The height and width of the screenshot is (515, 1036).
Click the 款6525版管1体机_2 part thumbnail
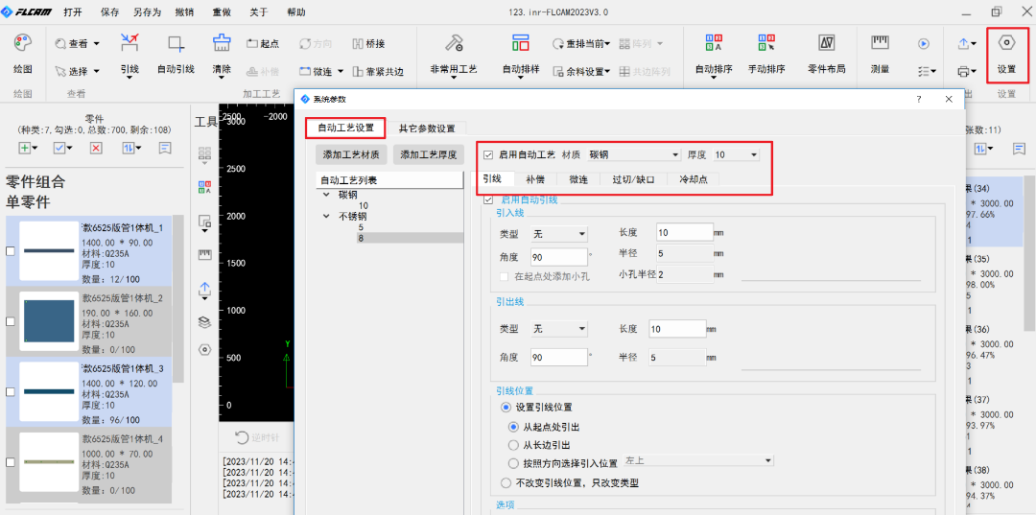coord(49,321)
